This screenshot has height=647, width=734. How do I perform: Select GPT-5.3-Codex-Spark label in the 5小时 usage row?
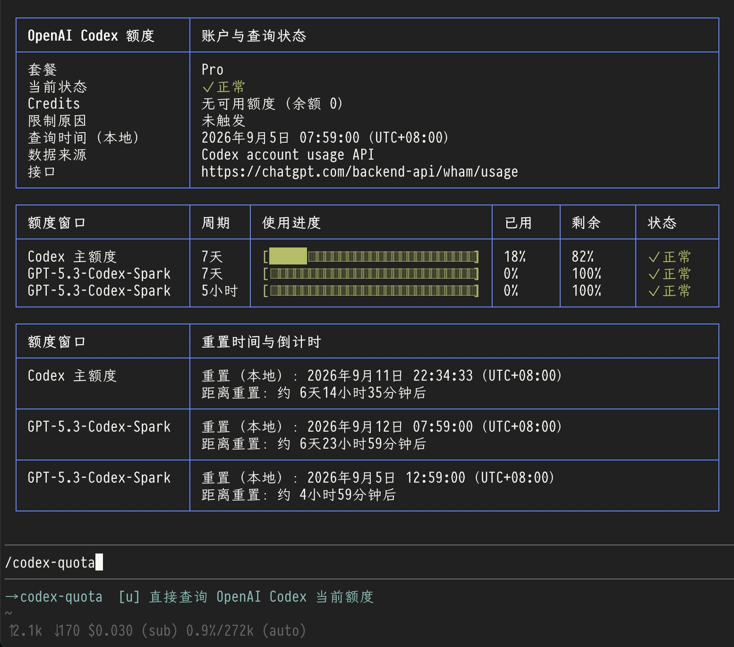pos(99,290)
